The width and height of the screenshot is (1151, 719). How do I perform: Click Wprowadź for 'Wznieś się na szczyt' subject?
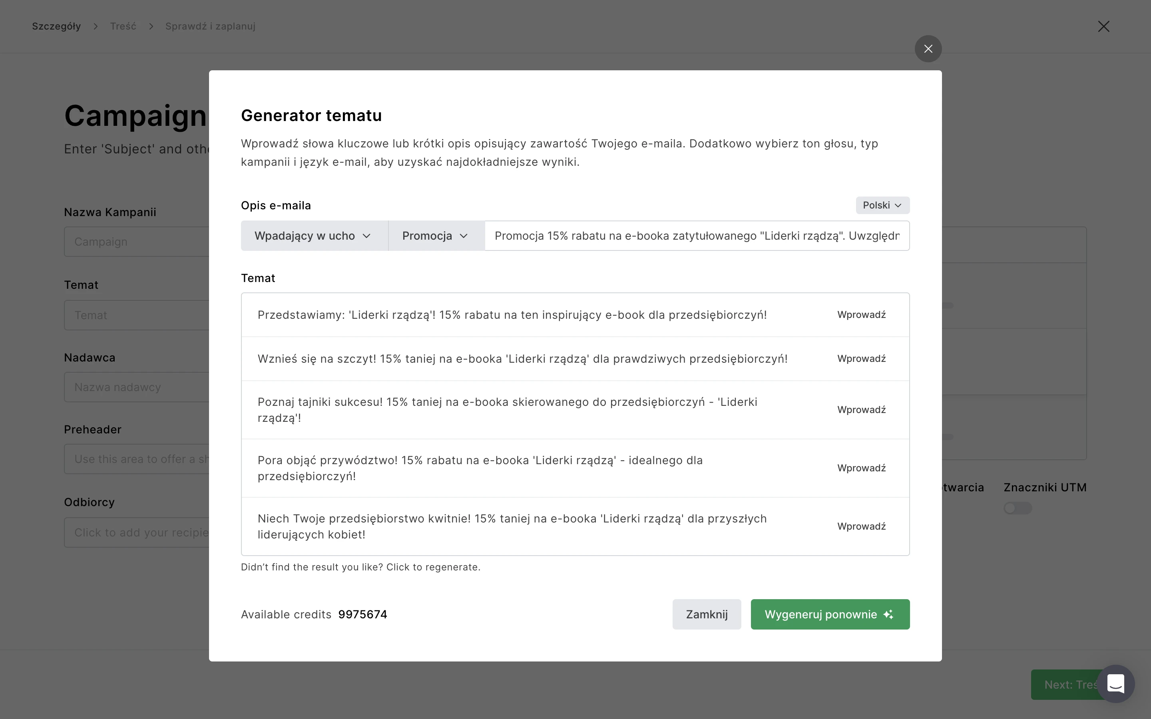pyautogui.click(x=861, y=359)
